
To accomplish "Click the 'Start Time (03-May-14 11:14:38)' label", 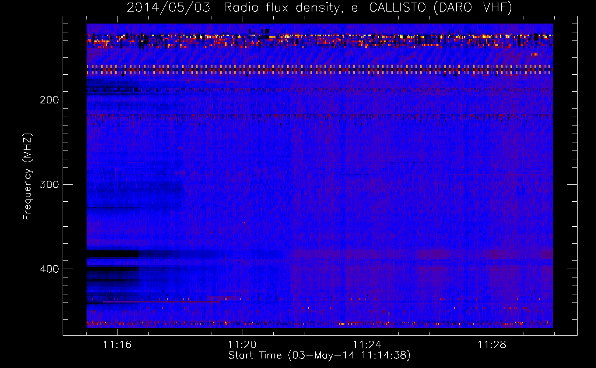I will coord(319,355).
